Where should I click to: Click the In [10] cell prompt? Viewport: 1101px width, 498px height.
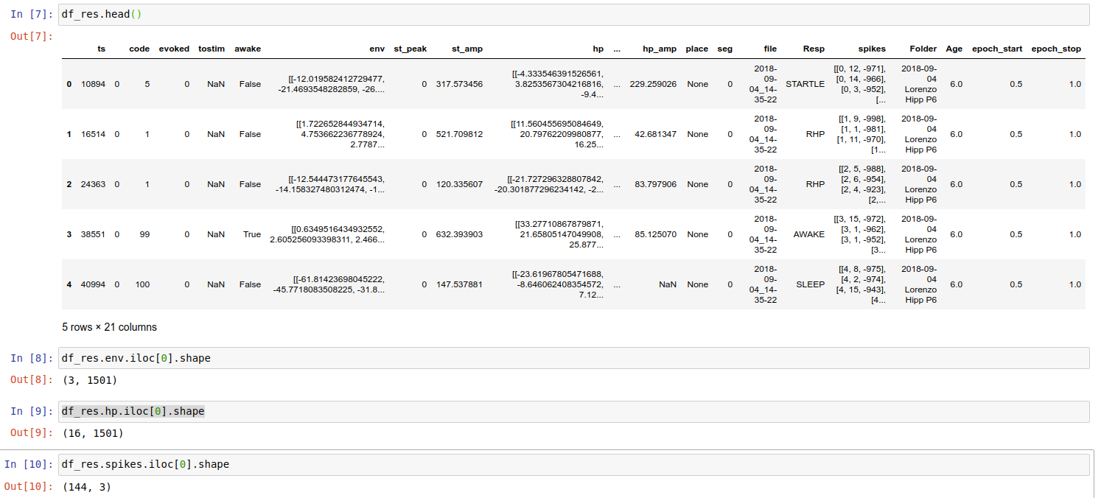click(x=29, y=464)
